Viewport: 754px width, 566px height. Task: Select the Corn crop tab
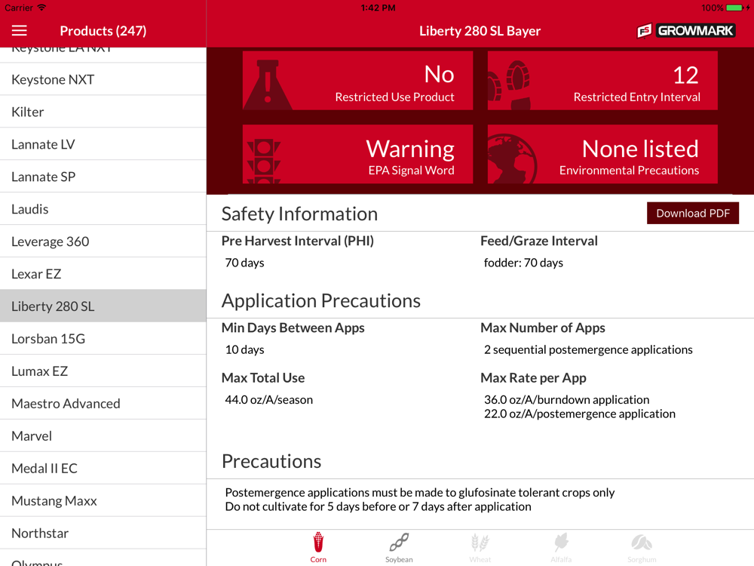click(x=318, y=548)
